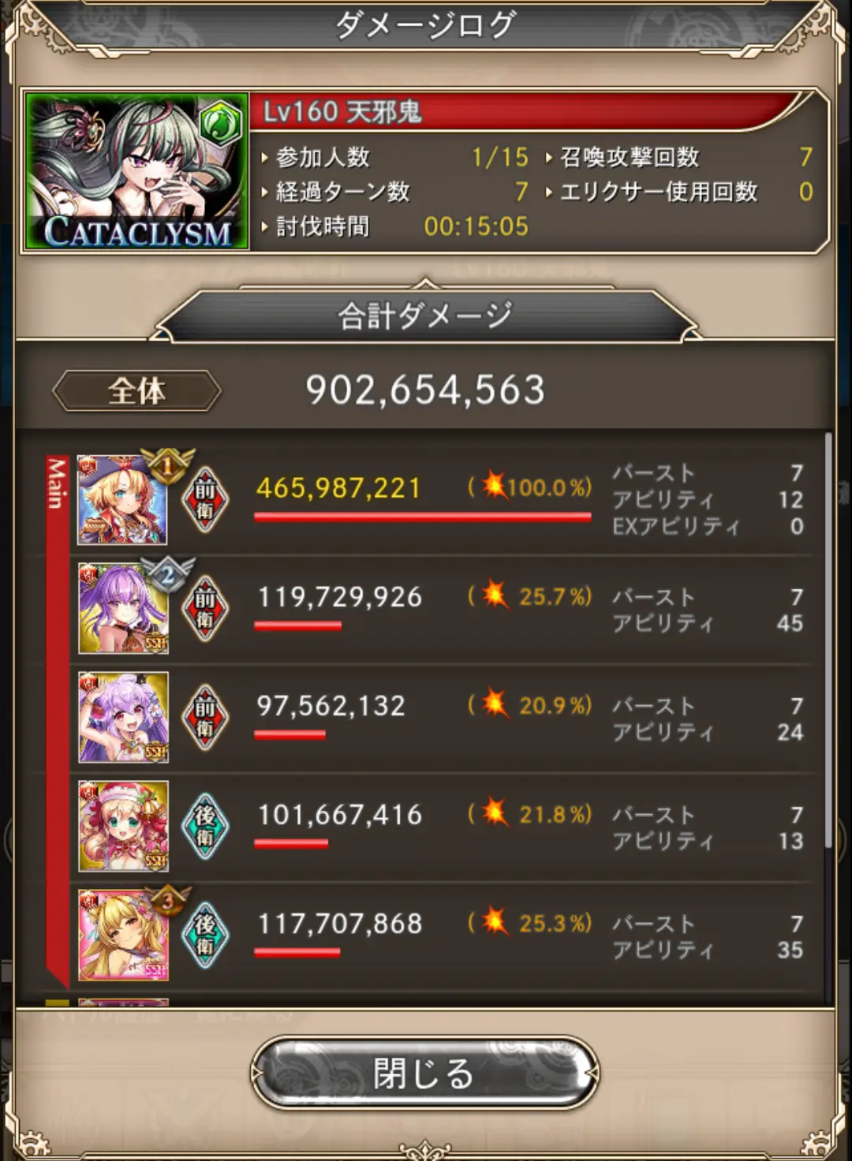Viewport: 852px width, 1161px height.
Task: Click the damage list vertical scrollbar
Action: (828, 640)
